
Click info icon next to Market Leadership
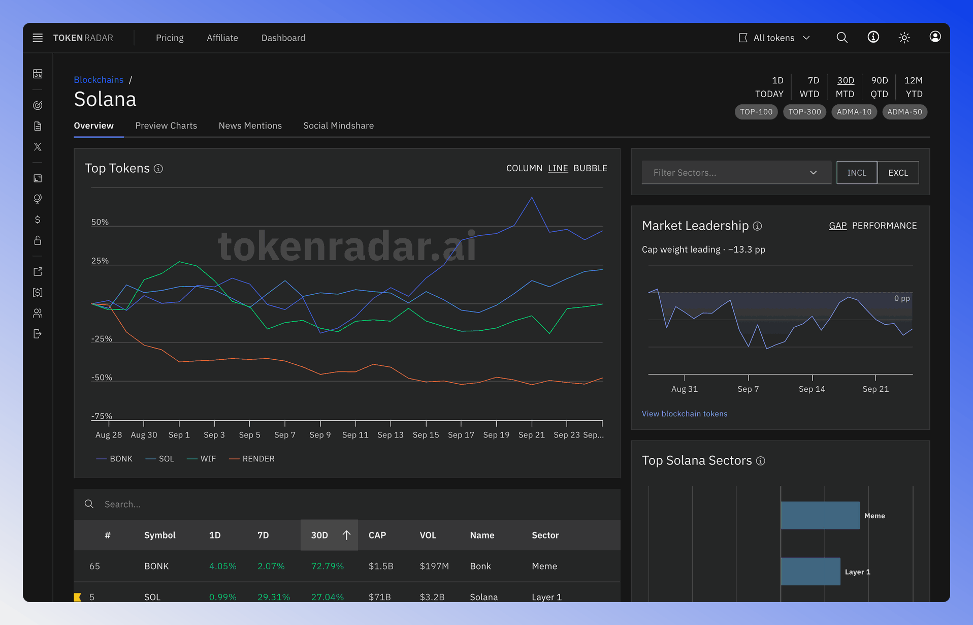(757, 226)
